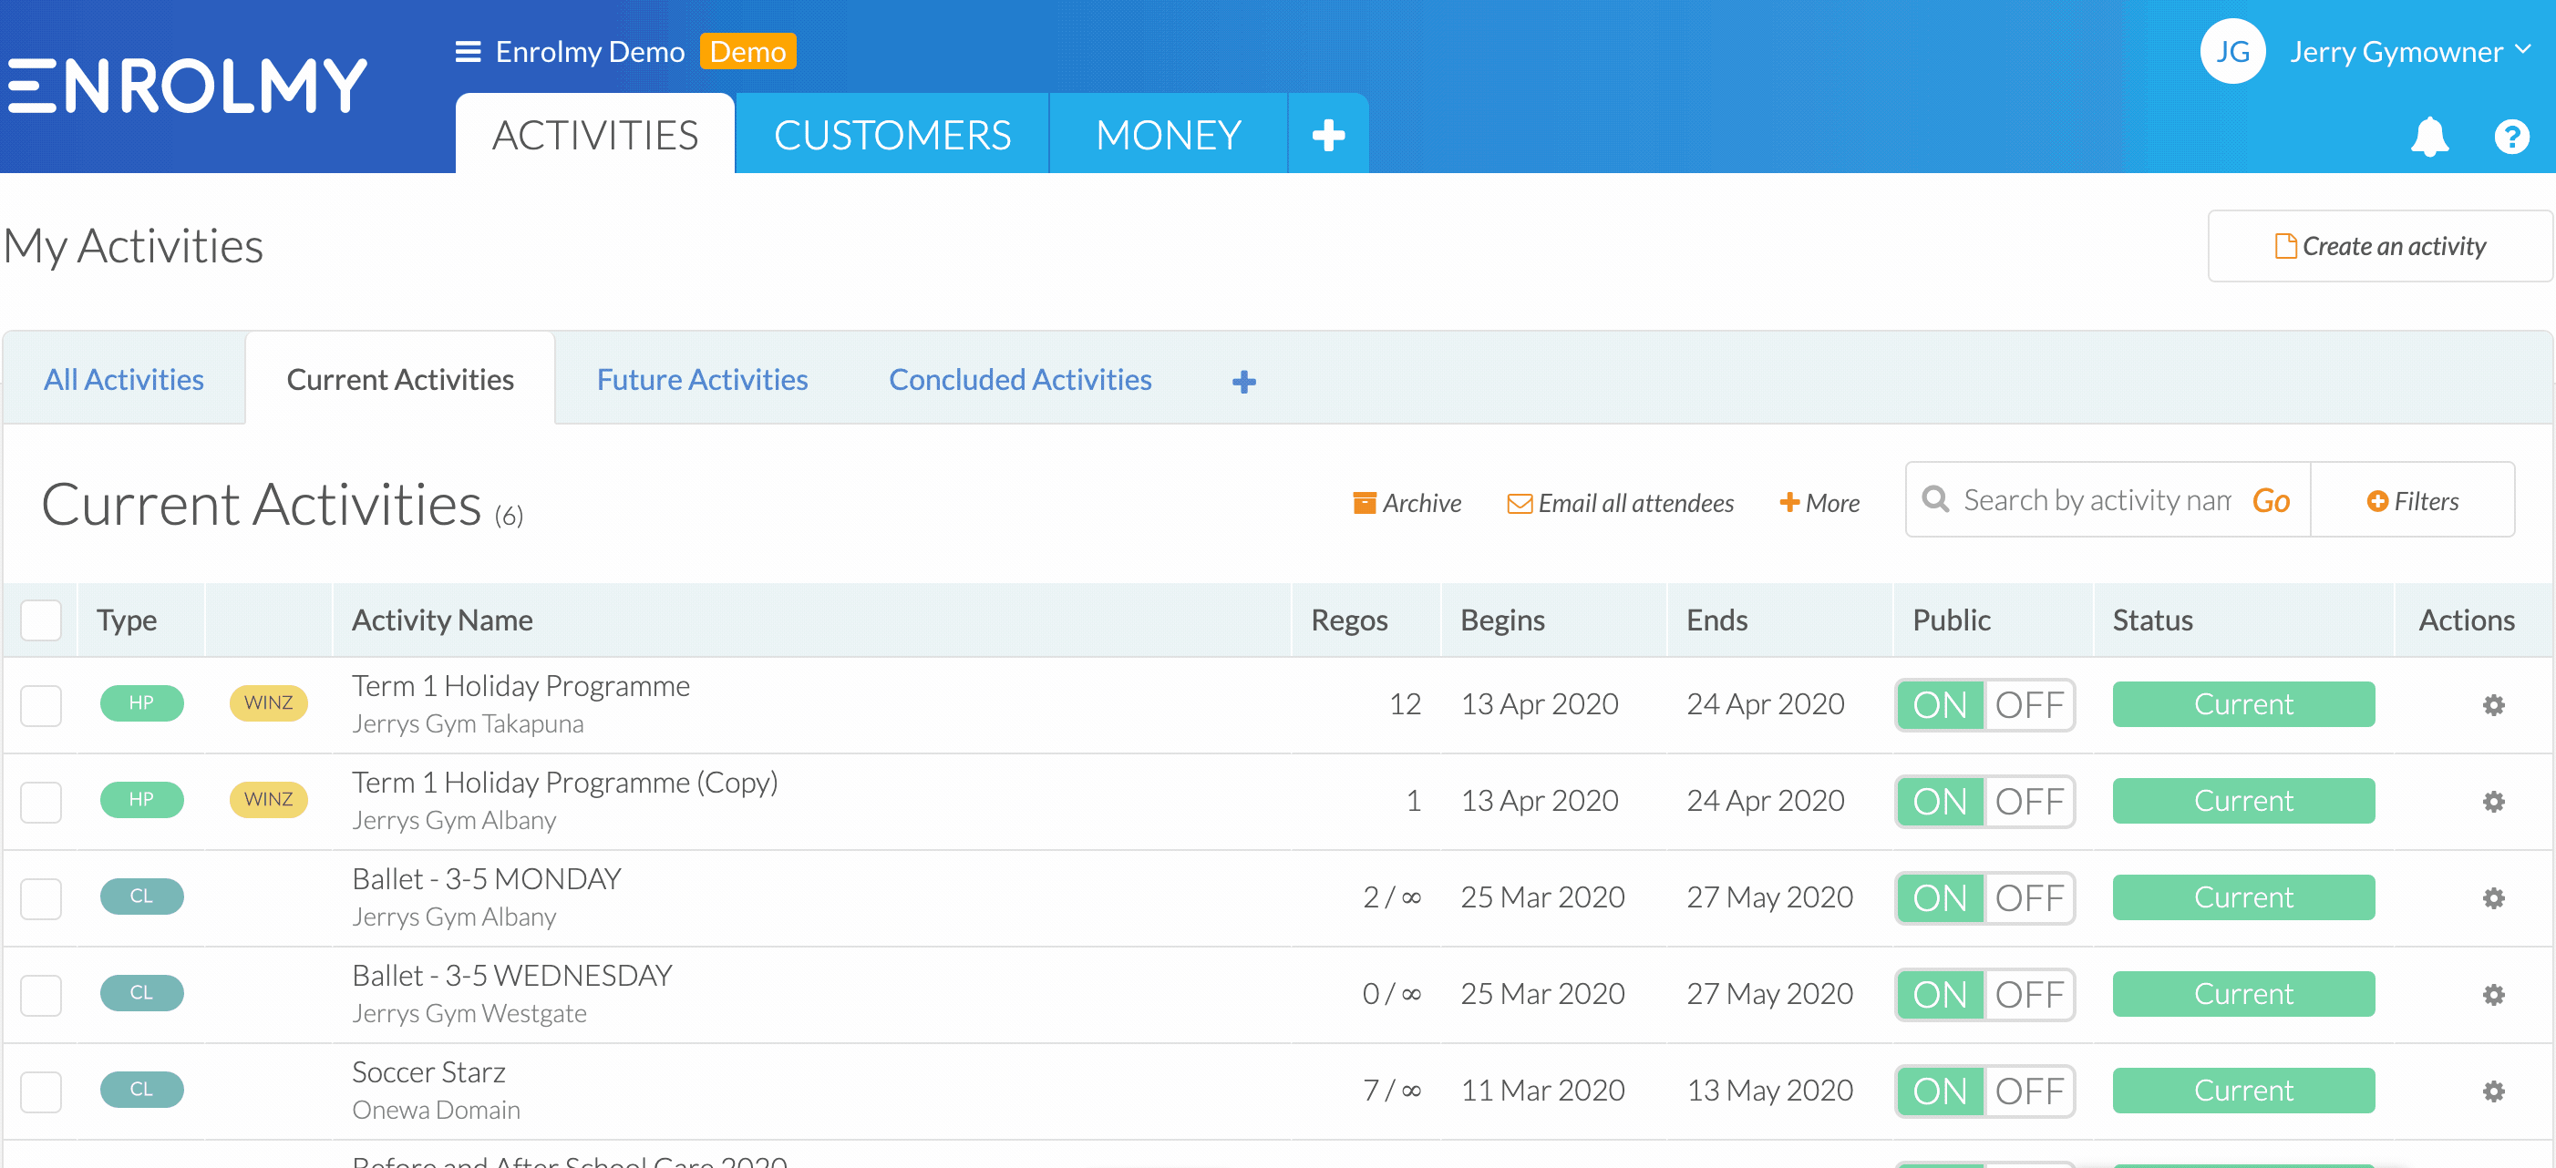The image size is (2556, 1168).
Task: Toggle public ON/OFF for Ballet - 3-5 MONDAY
Action: click(1984, 898)
